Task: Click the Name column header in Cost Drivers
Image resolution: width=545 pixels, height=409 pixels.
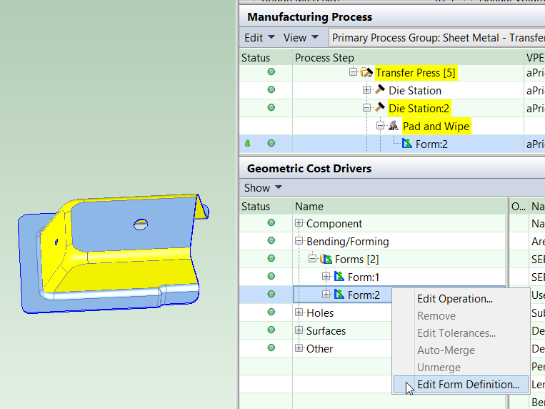Action: point(309,207)
